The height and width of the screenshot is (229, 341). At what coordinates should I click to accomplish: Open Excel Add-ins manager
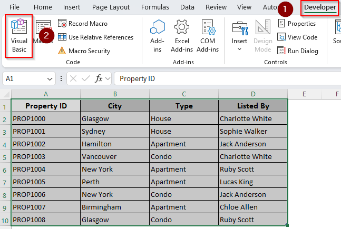tap(182, 36)
